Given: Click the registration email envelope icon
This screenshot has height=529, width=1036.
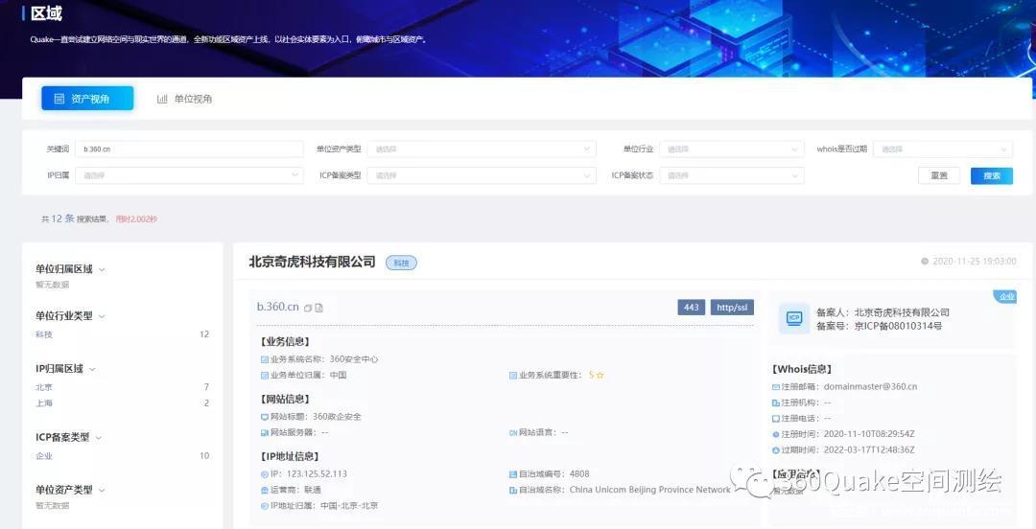Looking at the screenshot, I should click(775, 387).
